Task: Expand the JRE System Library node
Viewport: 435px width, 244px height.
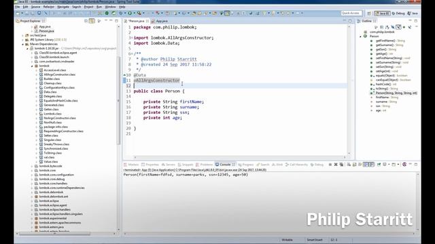Action: coord(22,40)
